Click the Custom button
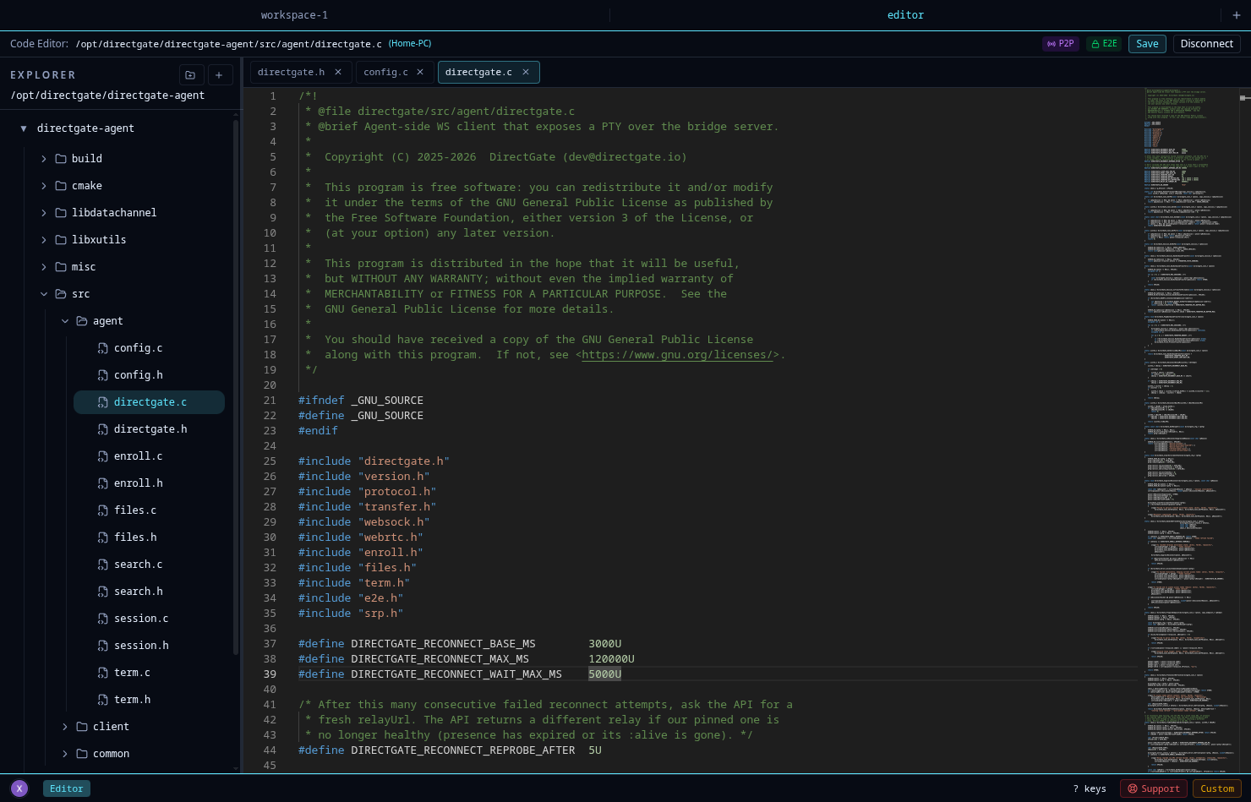 coord(1217,788)
